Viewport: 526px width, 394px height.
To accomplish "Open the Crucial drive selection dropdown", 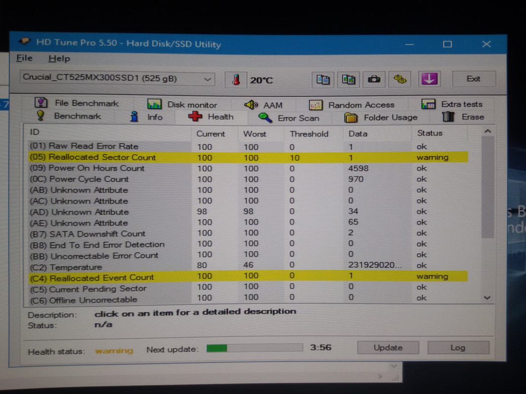I will click(x=117, y=79).
